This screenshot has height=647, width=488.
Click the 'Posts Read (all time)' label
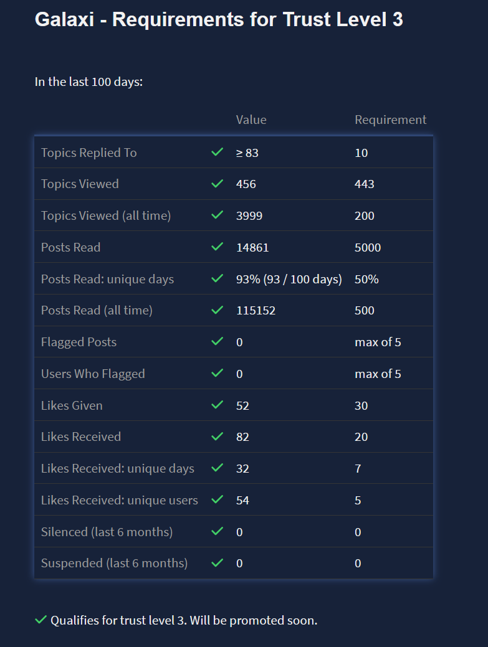coord(97,310)
